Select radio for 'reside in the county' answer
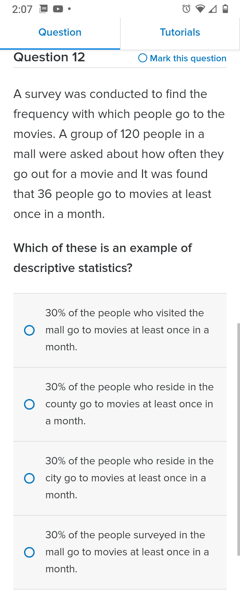 [x=29, y=404]
